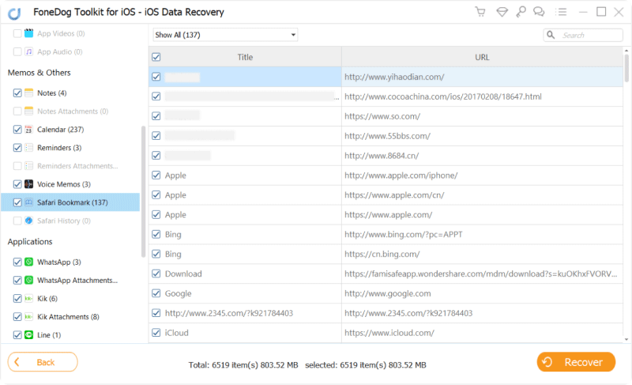Sort by the Title column header
The width and height of the screenshot is (632, 385).
click(x=245, y=57)
